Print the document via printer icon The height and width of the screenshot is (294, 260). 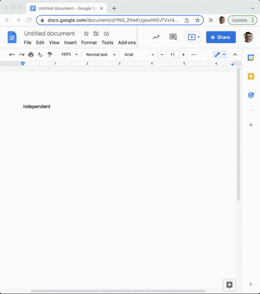(31, 55)
